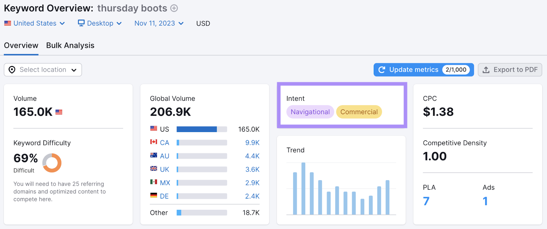This screenshot has height=229, width=547.
Task: Switch to the Overview tab
Action: 21,45
